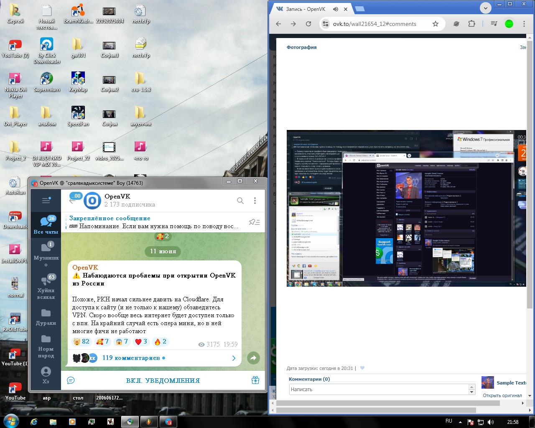The width and height of the screenshot is (535, 428).
Task: Click the "Написать" comment input field
Action: [379, 389]
